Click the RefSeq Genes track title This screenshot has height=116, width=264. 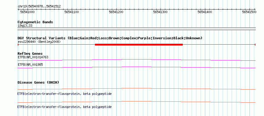pyautogui.click(x=30, y=54)
